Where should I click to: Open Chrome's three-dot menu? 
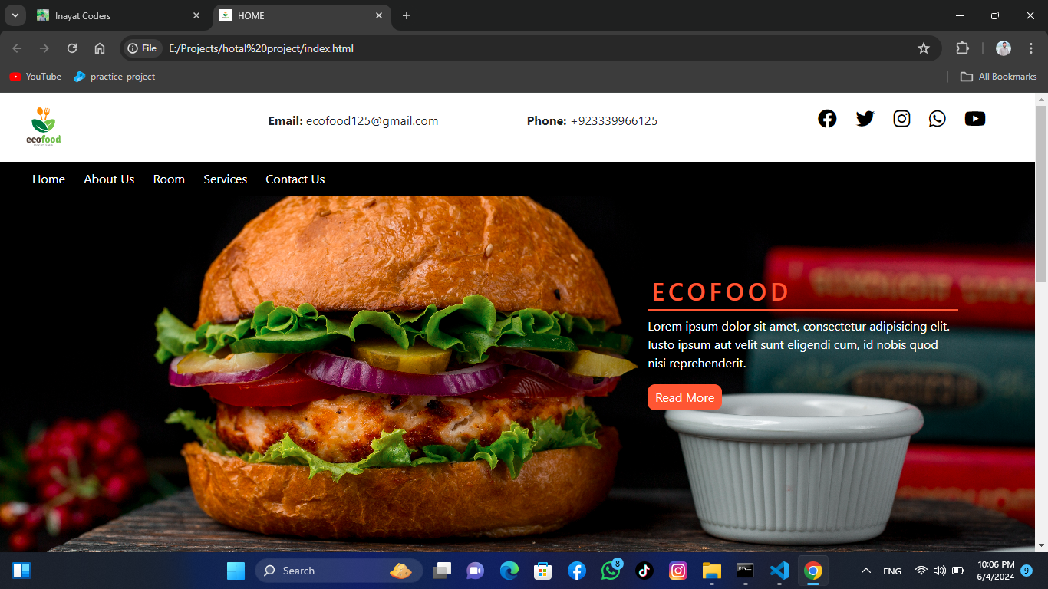(1031, 48)
